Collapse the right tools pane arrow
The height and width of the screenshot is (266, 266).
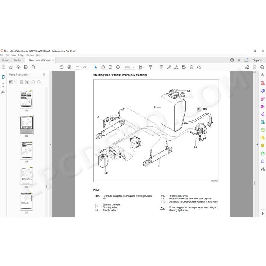pos(257,144)
